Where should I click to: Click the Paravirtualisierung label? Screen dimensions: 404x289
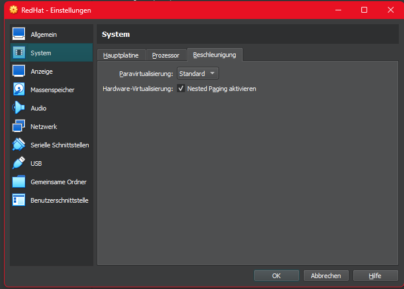pos(146,74)
